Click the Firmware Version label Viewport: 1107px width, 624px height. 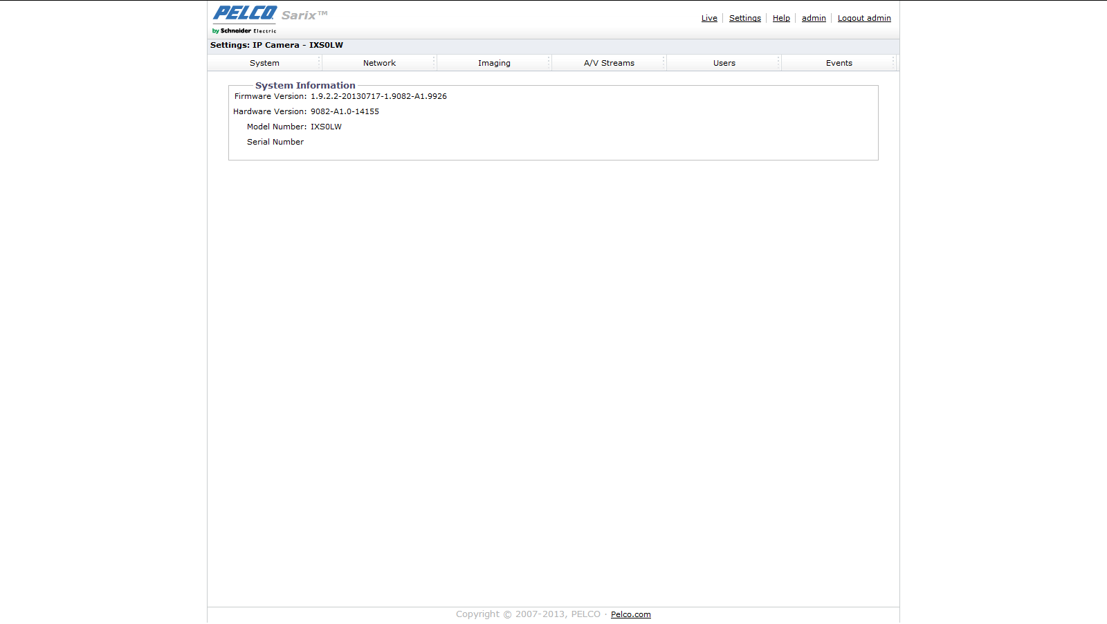point(271,96)
